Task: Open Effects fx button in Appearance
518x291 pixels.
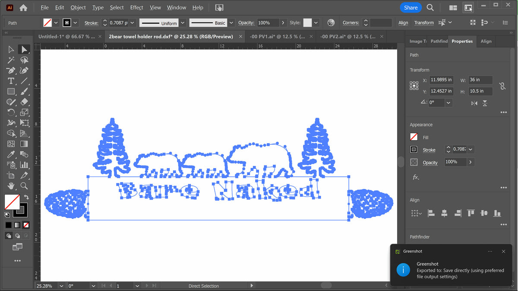Action: 415,177
